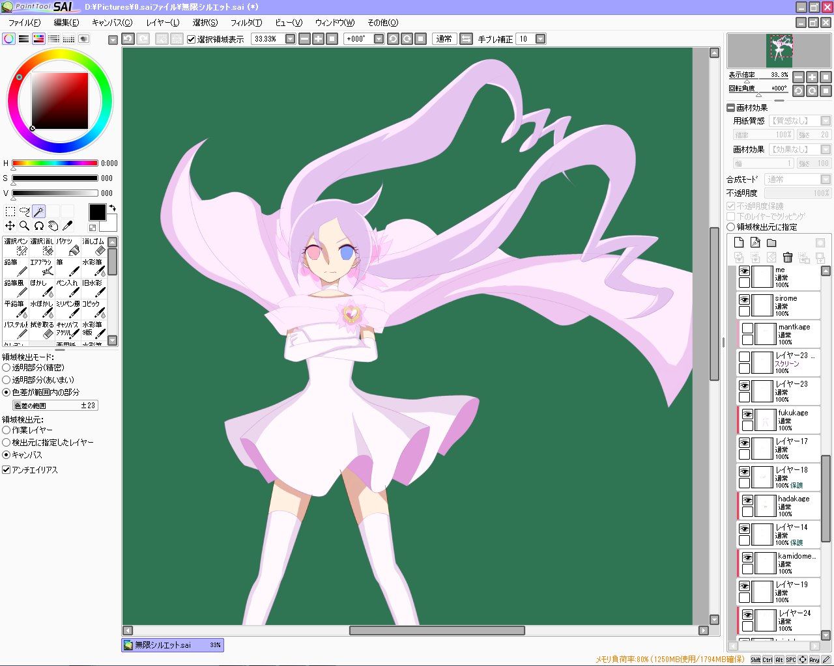Hide the fukukage layer
This screenshot has width=834, height=666.
[747, 414]
